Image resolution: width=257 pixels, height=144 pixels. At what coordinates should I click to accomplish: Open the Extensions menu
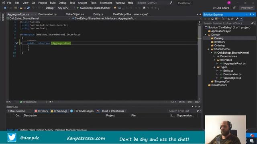point(106,3)
